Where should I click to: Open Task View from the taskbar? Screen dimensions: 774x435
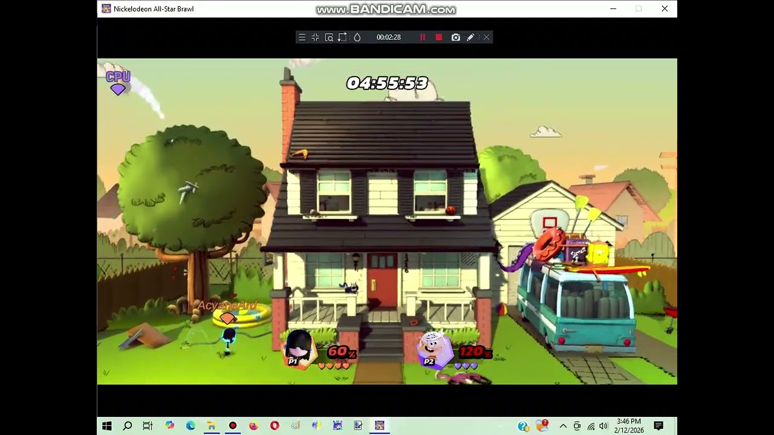coord(148,426)
